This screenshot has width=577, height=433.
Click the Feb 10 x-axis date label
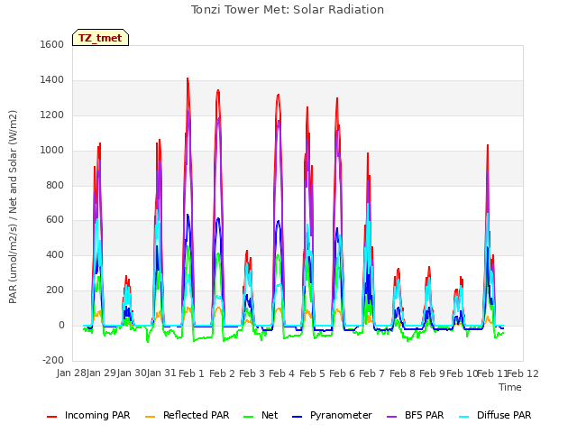pos(462,373)
